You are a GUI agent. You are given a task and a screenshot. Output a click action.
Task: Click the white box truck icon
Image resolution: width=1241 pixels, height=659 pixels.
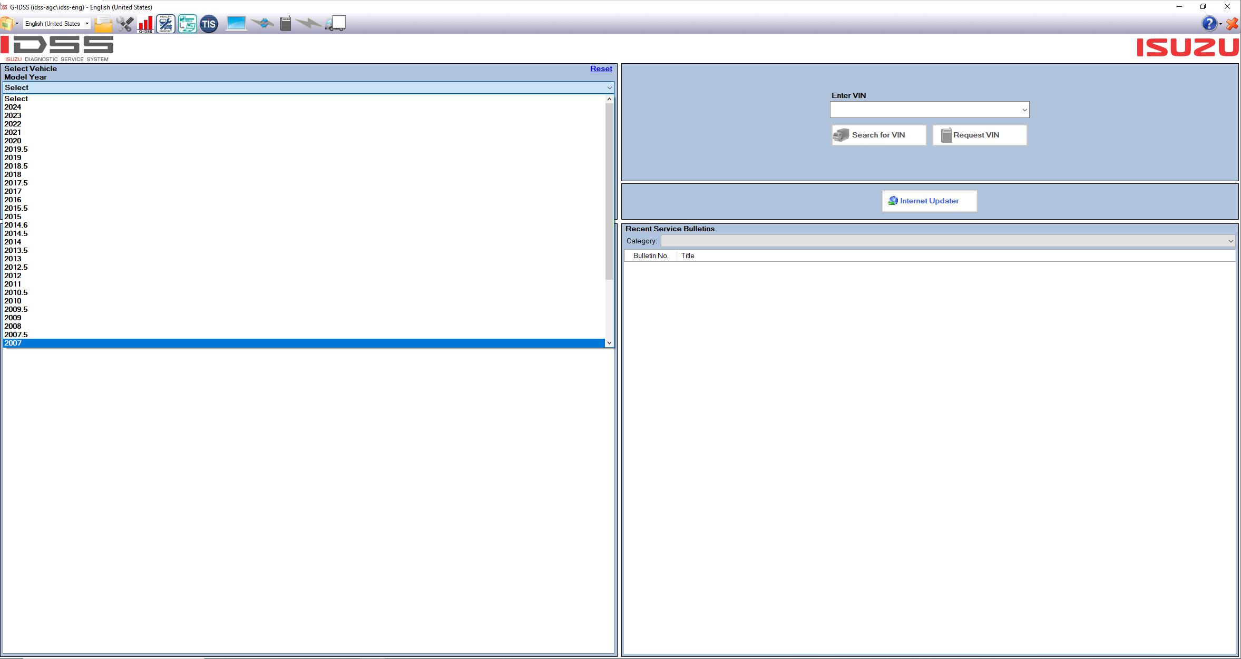click(x=336, y=24)
